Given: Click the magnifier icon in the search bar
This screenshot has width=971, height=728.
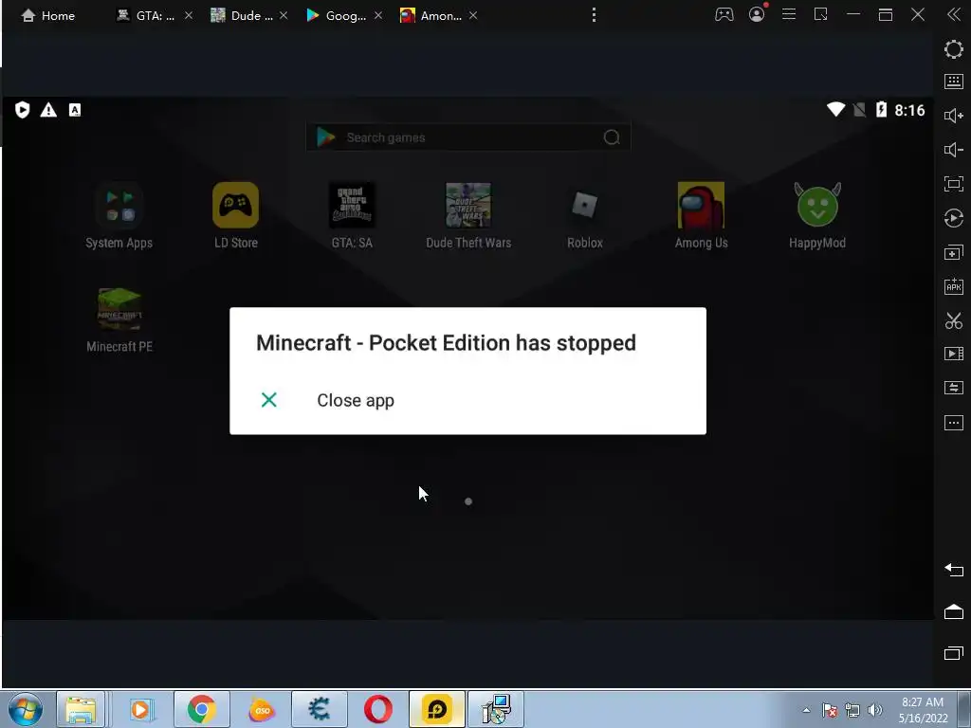Looking at the screenshot, I should [612, 137].
